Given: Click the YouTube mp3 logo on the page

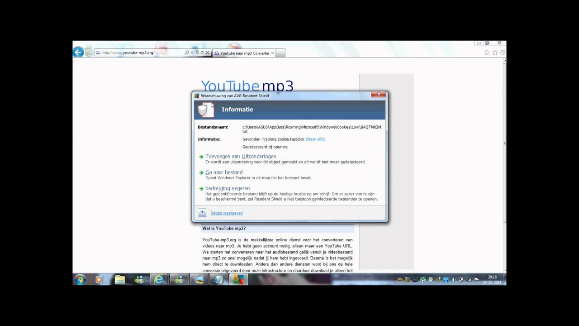Looking at the screenshot, I should click(x=247, y=86).
